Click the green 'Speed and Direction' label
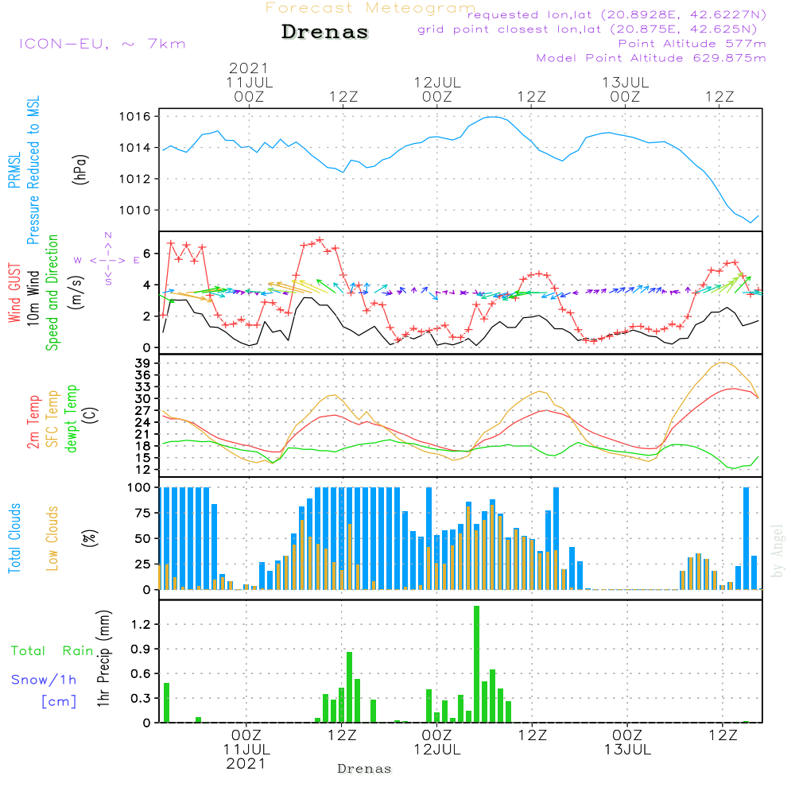Image resolution: width=795 pixels, height=795 pixels. coord(52,293)
